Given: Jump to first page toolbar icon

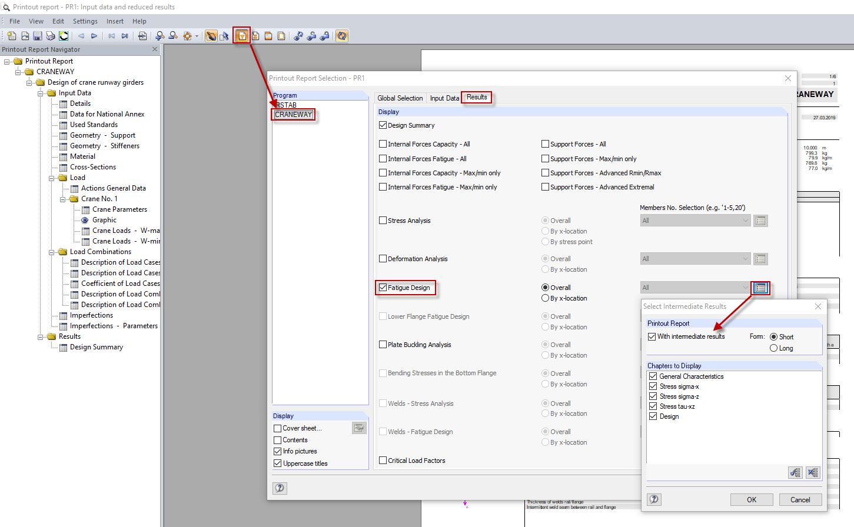Looking at the screenshot, I should coord(112,36).
